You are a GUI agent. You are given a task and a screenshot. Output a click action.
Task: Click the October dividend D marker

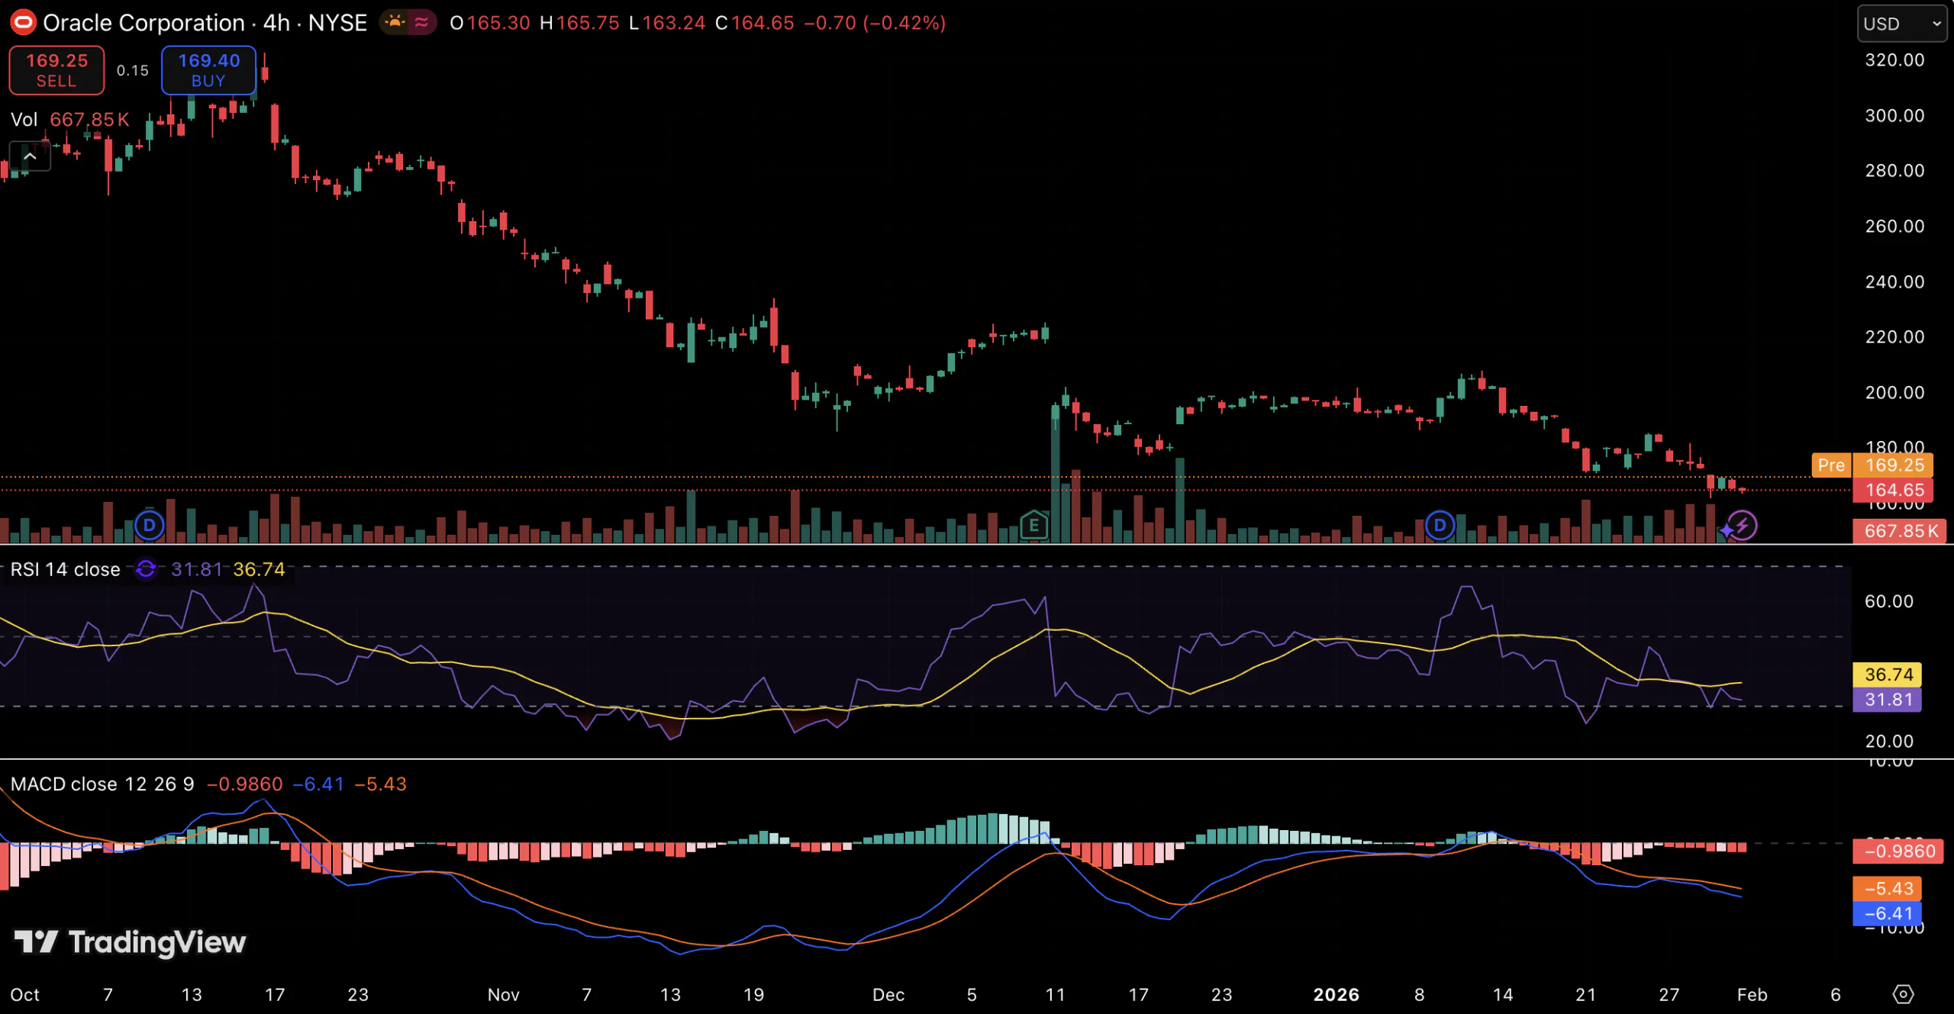pyautogui.click(x=150, y=525)
